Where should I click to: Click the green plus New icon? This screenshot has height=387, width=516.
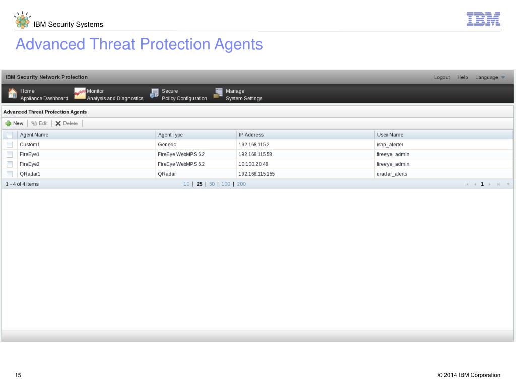point(8,124)
